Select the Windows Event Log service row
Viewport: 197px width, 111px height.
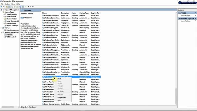point(71,35)
